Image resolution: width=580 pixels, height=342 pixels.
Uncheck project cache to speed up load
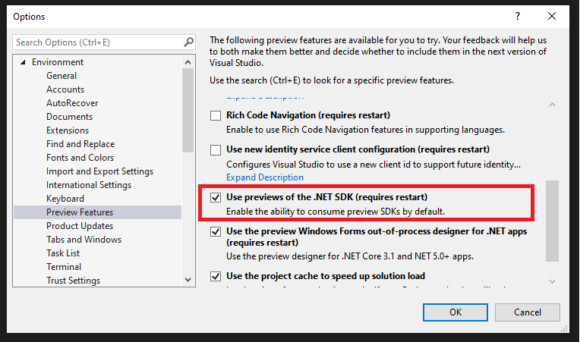[216, 277]
